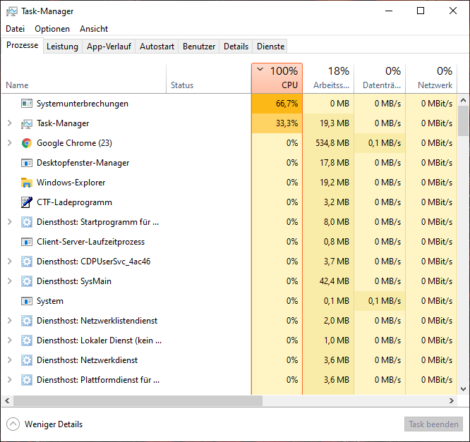Screen dimensions: 470x442
Task: Click the Systemunterbrechungen process icon
Action: click(x=27, y=104)
